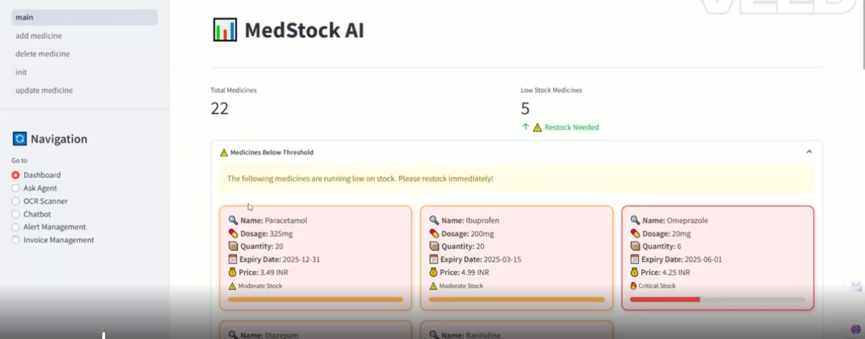
Task: Click the Moderate Stock warning icon on Paracetamol card
Action: click(233, 286)
